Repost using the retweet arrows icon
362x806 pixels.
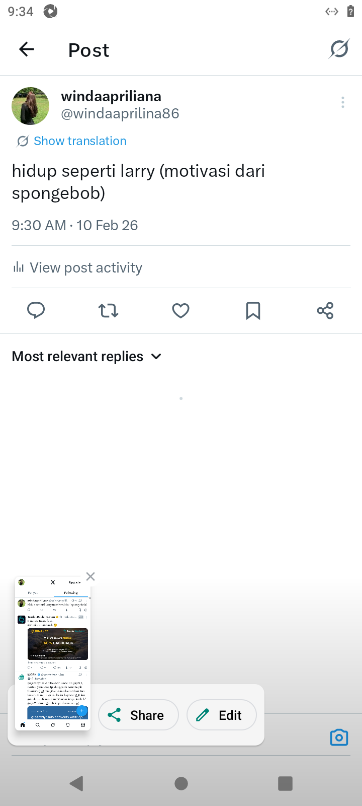tap(108, 310)
